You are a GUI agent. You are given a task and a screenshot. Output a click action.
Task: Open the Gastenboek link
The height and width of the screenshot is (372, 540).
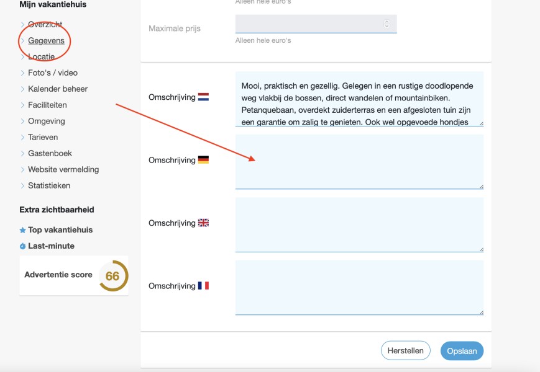point(50,153)
